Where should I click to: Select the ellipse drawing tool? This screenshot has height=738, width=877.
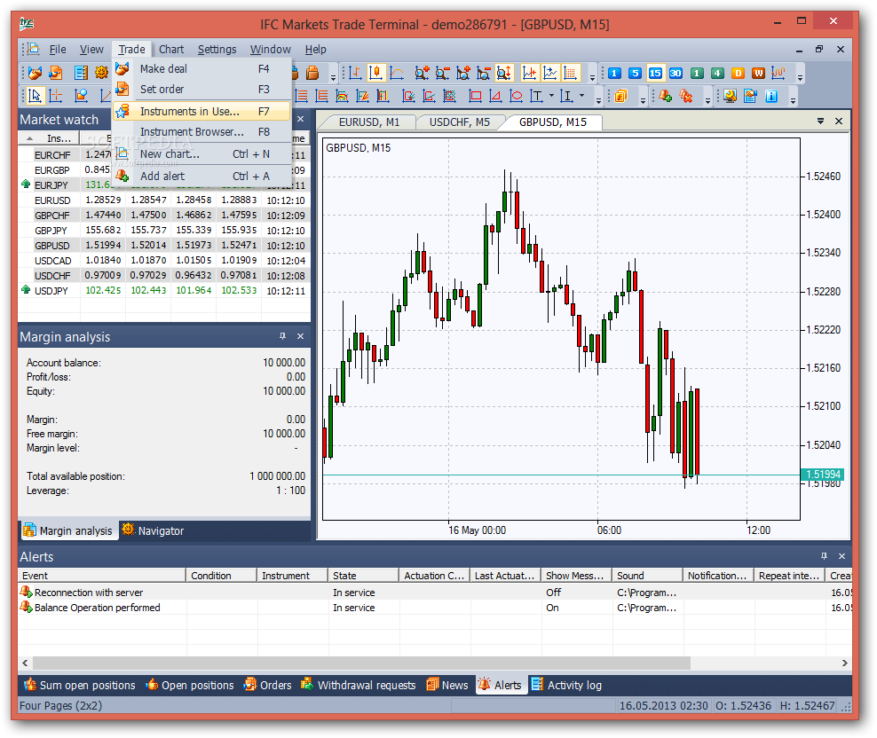pos(516,96)
